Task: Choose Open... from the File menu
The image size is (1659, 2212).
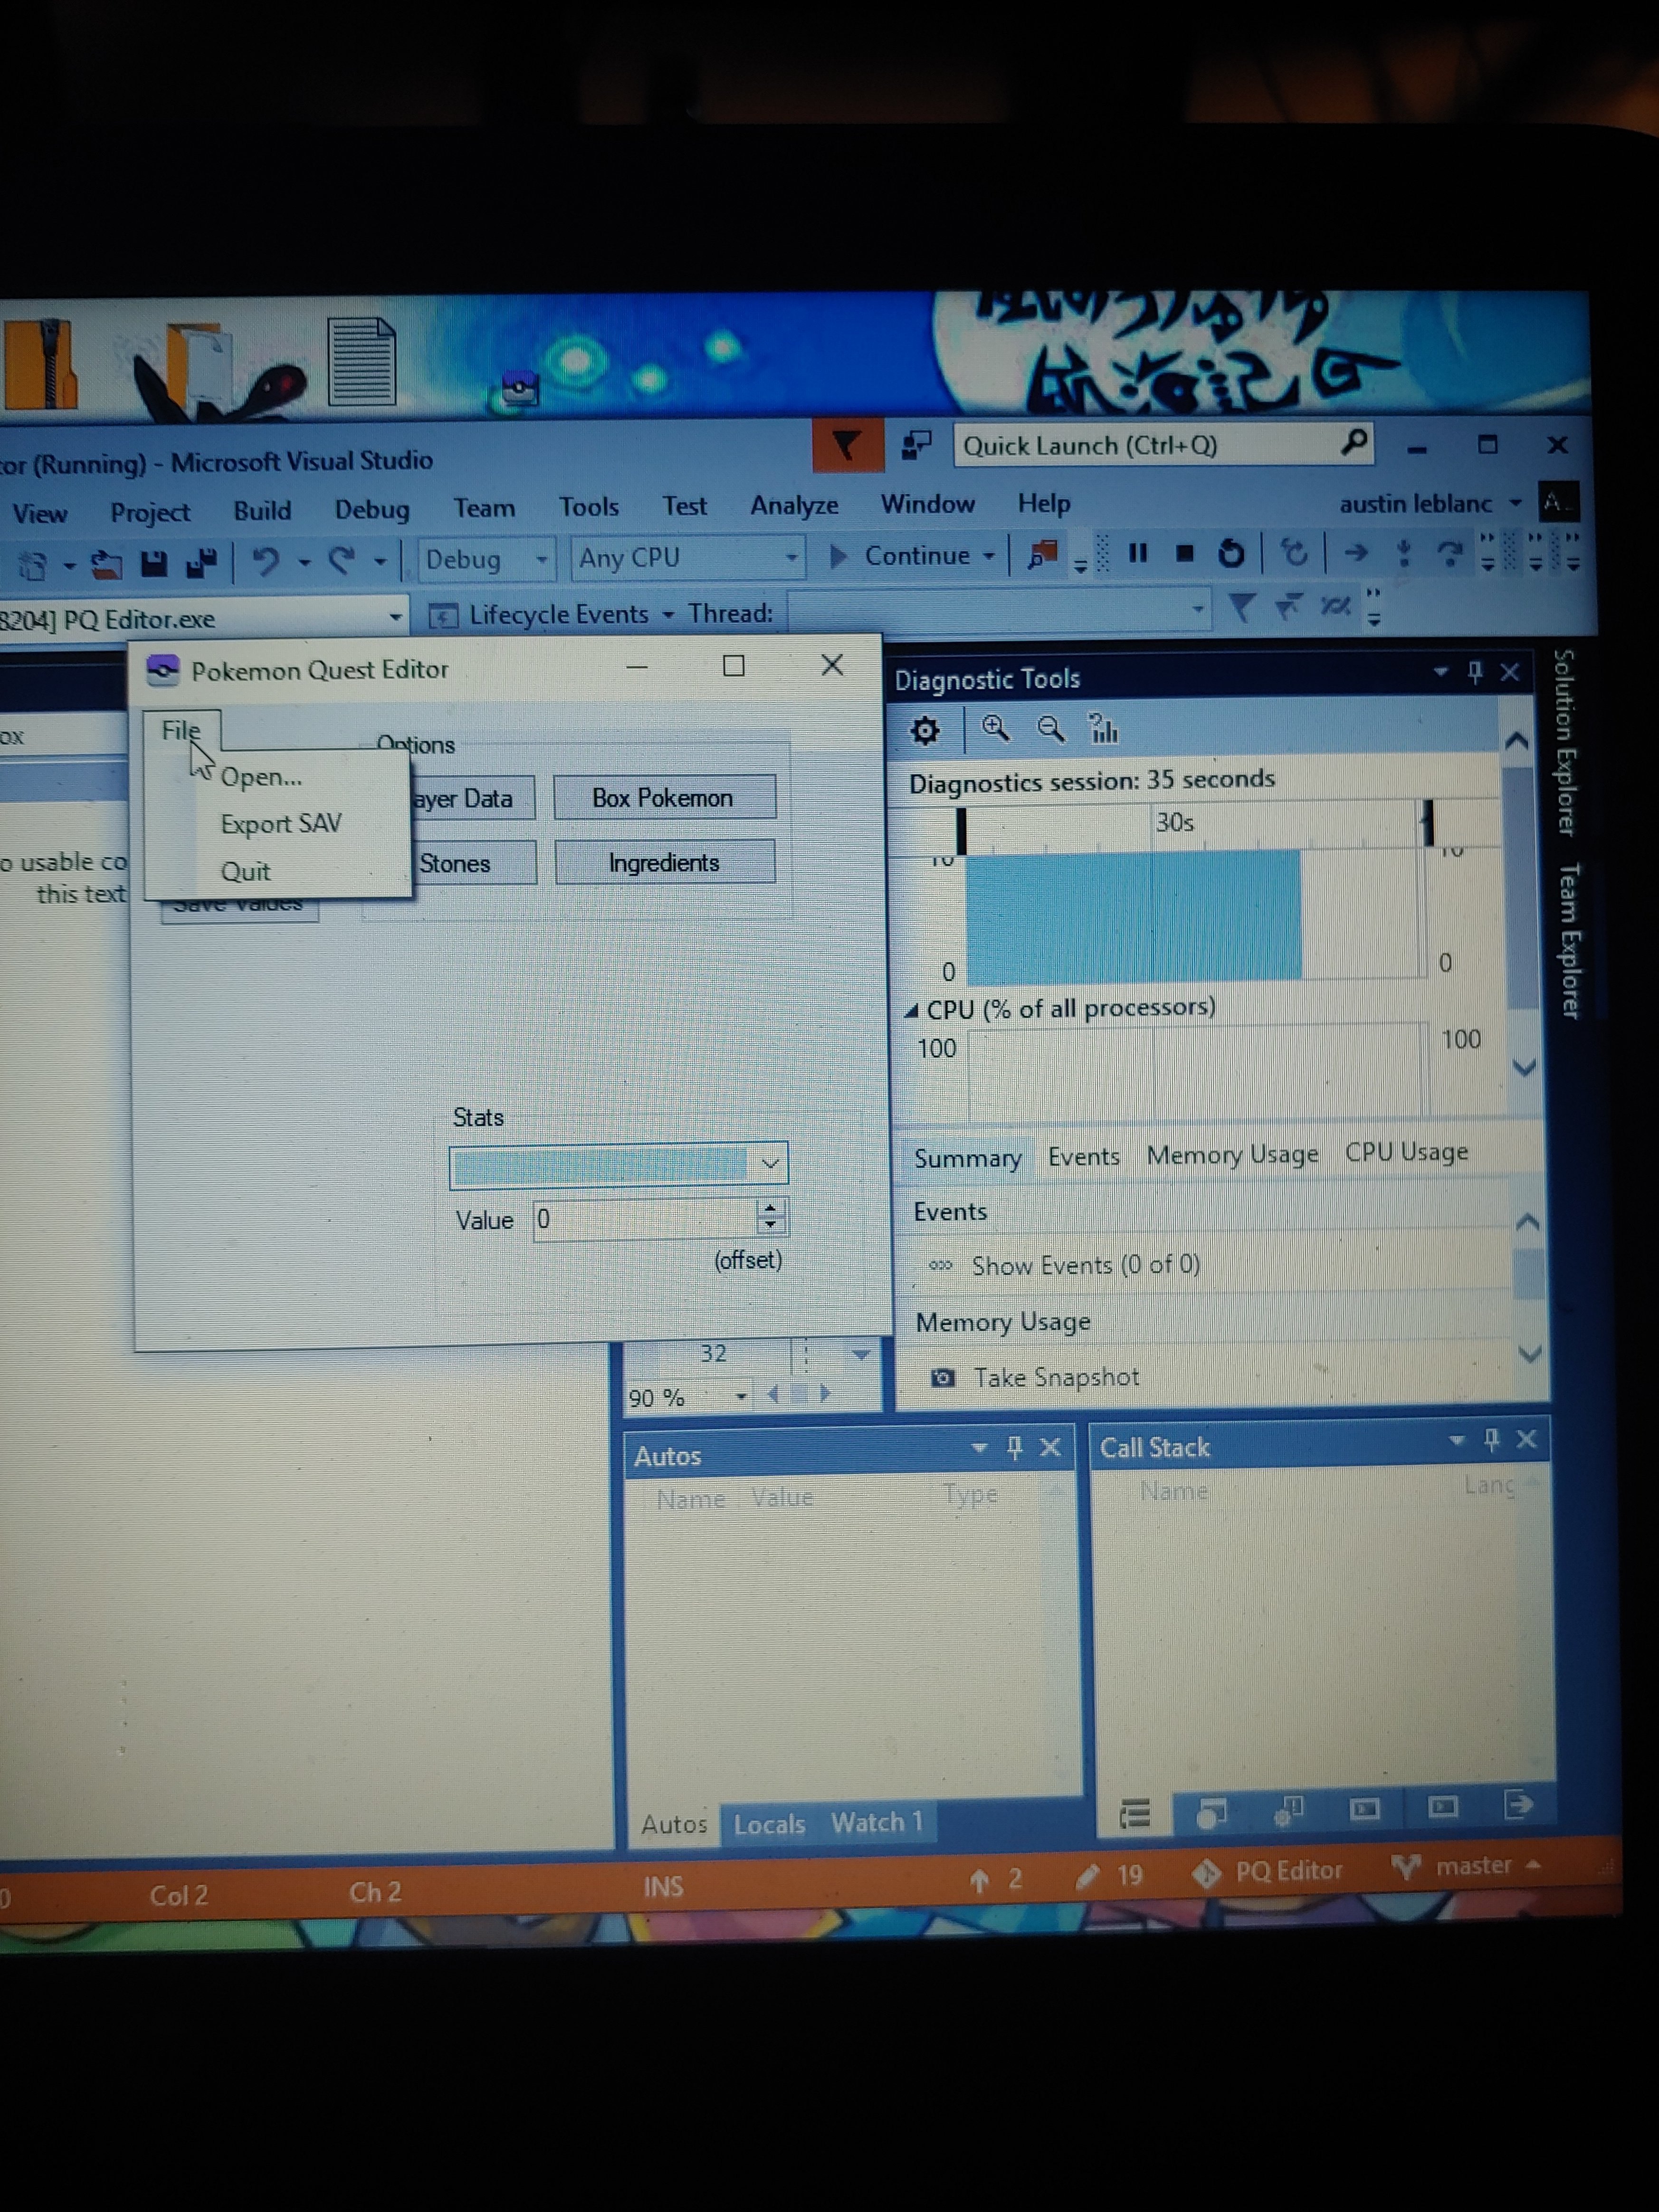Action: tap(261, 777)
